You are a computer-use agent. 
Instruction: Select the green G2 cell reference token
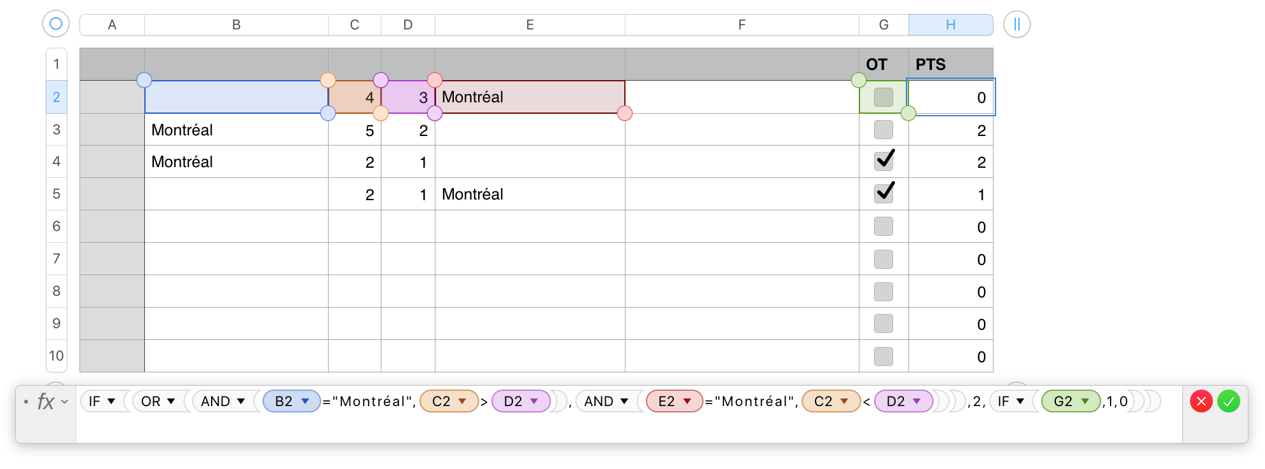pyautogui.click(x=1070, y=401)
